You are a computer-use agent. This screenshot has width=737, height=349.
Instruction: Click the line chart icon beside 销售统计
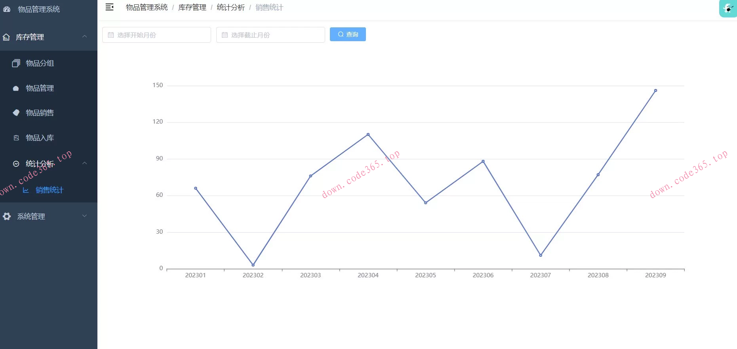pos(26,190)
